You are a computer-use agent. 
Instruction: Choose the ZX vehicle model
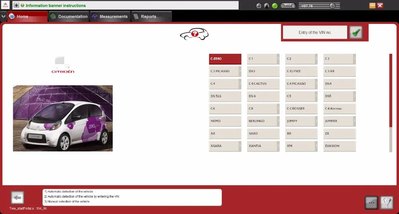[340, 134]
